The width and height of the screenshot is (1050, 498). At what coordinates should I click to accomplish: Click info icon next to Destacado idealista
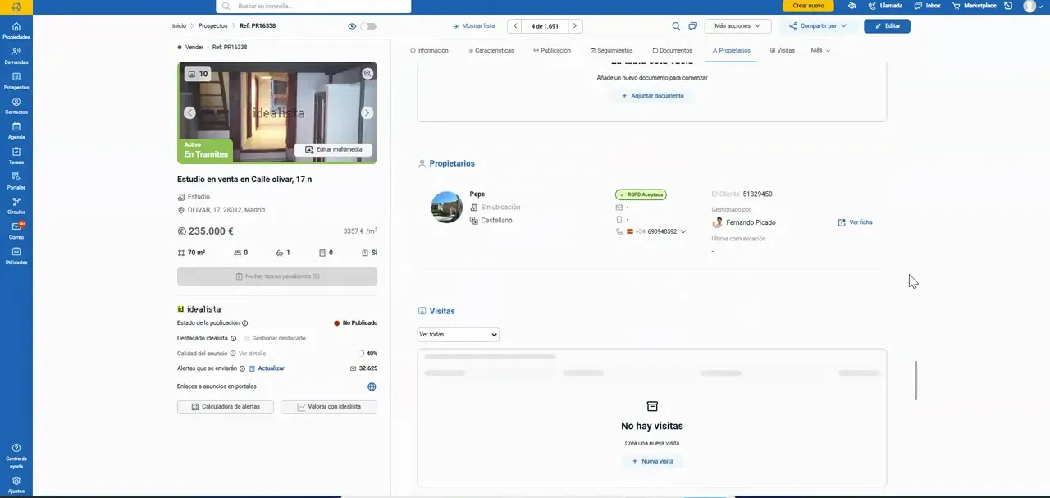tap(233, 338)
